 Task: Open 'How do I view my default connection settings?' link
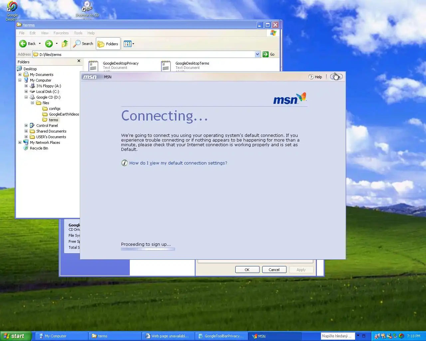(x=178, y=163)
